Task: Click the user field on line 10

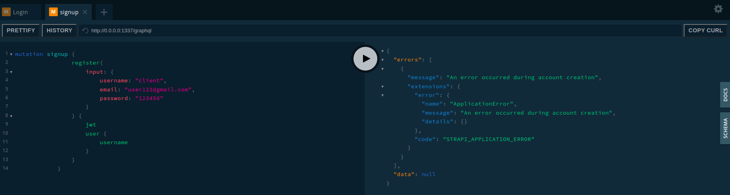Action: (x=93, y=134)
